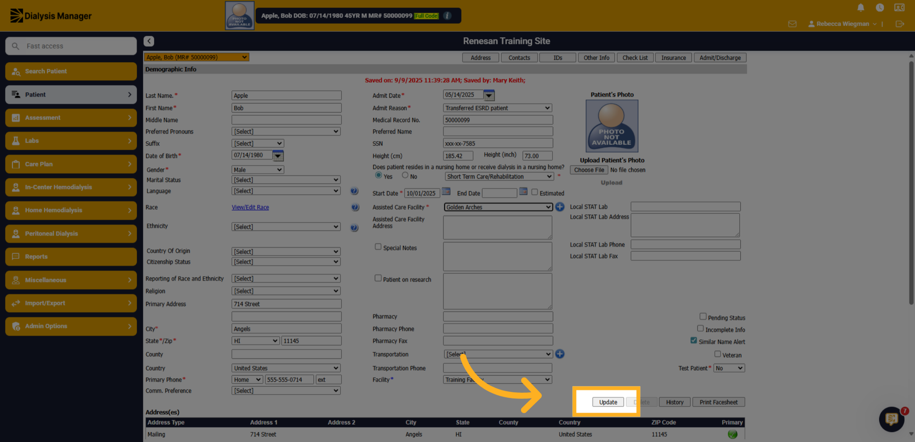Open Date of Birth calendar picker
The width and height of the screenshot is (915, 442).
[x=278, y=156]
